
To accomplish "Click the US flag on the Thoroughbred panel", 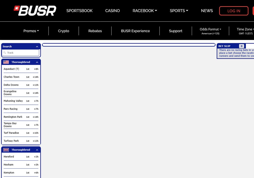I will [x=6, y=62].
